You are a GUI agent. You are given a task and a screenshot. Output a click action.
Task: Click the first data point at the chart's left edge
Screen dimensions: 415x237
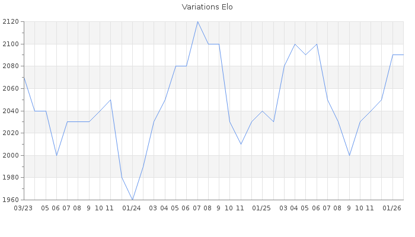[24, 78]
